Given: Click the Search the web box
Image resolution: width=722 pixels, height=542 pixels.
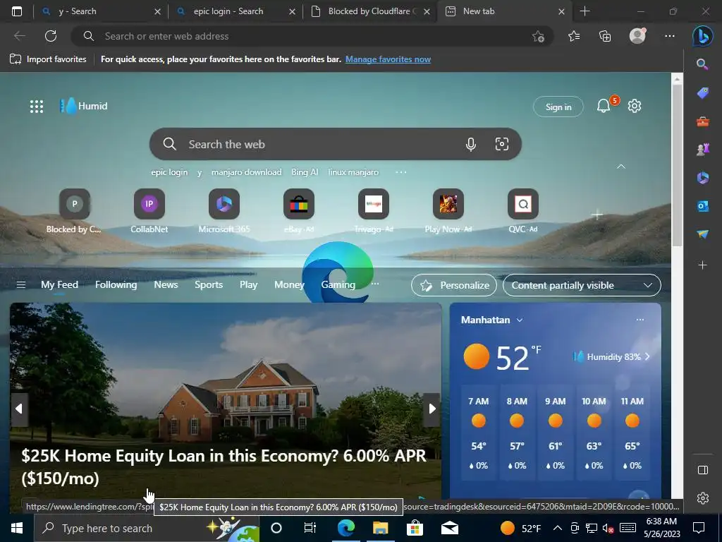Looking at the screenshot, I should (x=335, y=144).
